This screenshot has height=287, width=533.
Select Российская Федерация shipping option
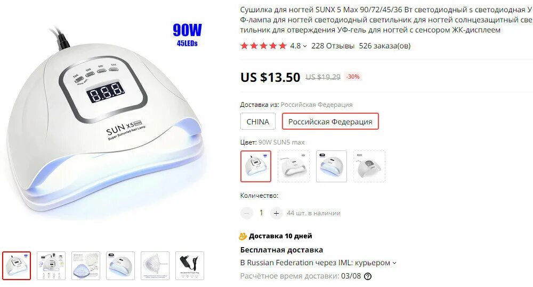click(x=330, y=121)
